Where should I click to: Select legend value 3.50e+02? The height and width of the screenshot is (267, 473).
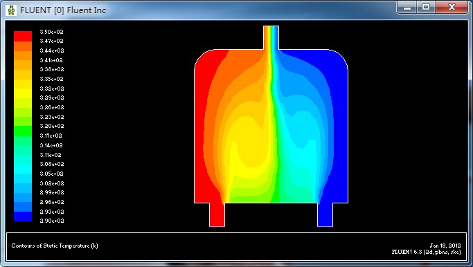[x=51, y=32]
